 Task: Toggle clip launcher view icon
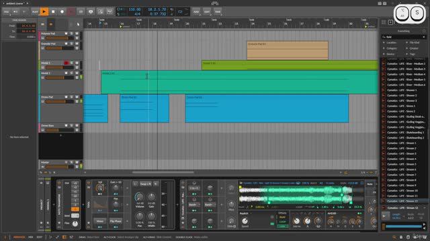tap(43, 24)
